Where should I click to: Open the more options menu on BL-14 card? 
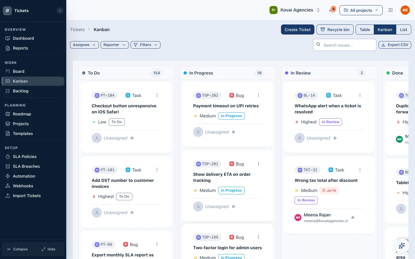point(360,95)
